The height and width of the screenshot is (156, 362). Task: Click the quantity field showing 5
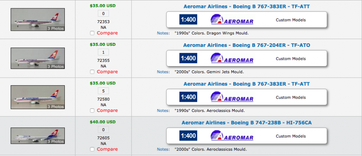pos(103,91)
